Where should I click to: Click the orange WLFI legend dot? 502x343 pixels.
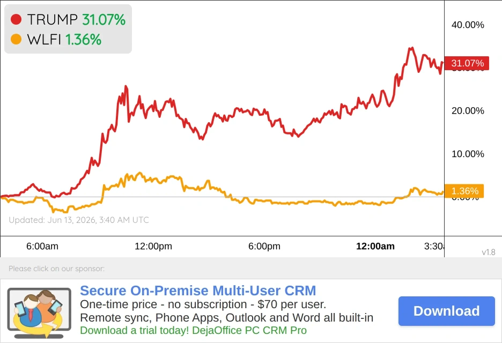point(16,39)
